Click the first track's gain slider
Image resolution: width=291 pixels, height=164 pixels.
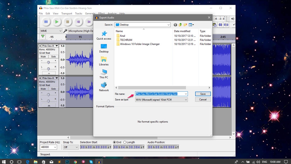48,62
